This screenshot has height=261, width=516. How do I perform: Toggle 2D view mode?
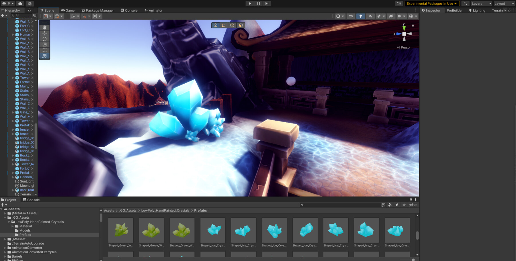point(351,16)
